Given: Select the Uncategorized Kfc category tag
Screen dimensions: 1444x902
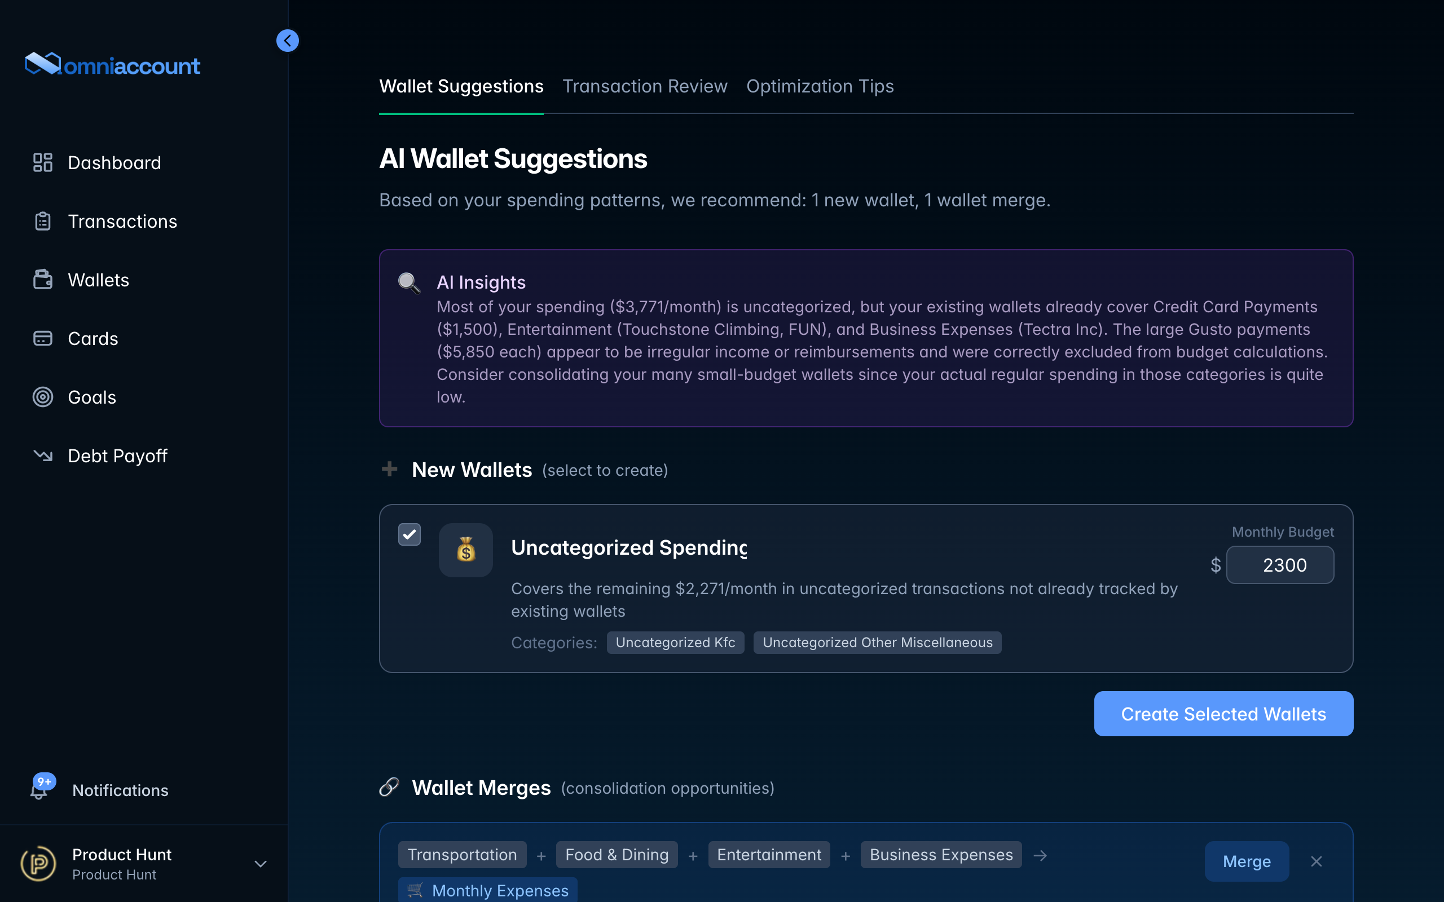Looking at the screenshot, I should [675, 643].
